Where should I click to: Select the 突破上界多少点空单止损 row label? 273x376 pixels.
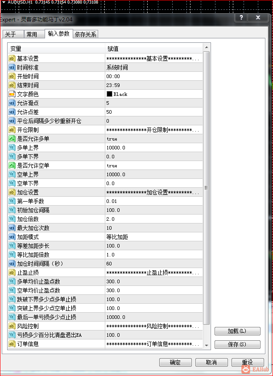[x=46, y=308]
